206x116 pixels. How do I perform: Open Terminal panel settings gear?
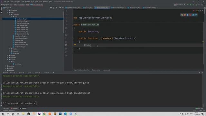[x=200, y=72]
